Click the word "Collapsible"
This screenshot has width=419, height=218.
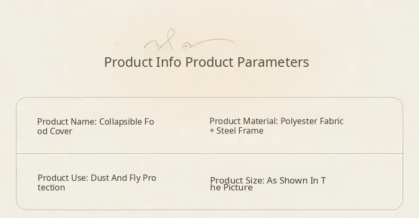(121, 121)
